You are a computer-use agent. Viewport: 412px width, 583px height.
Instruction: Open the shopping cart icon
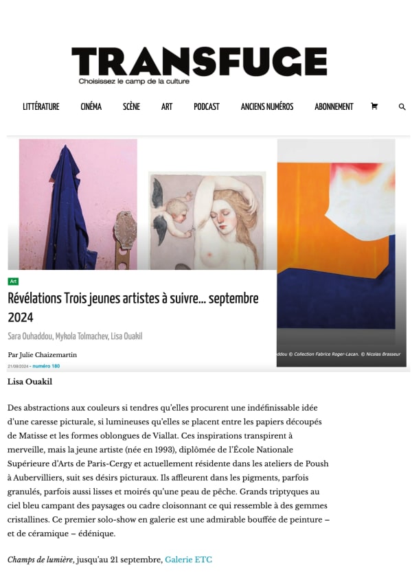(x=374, y=106)
